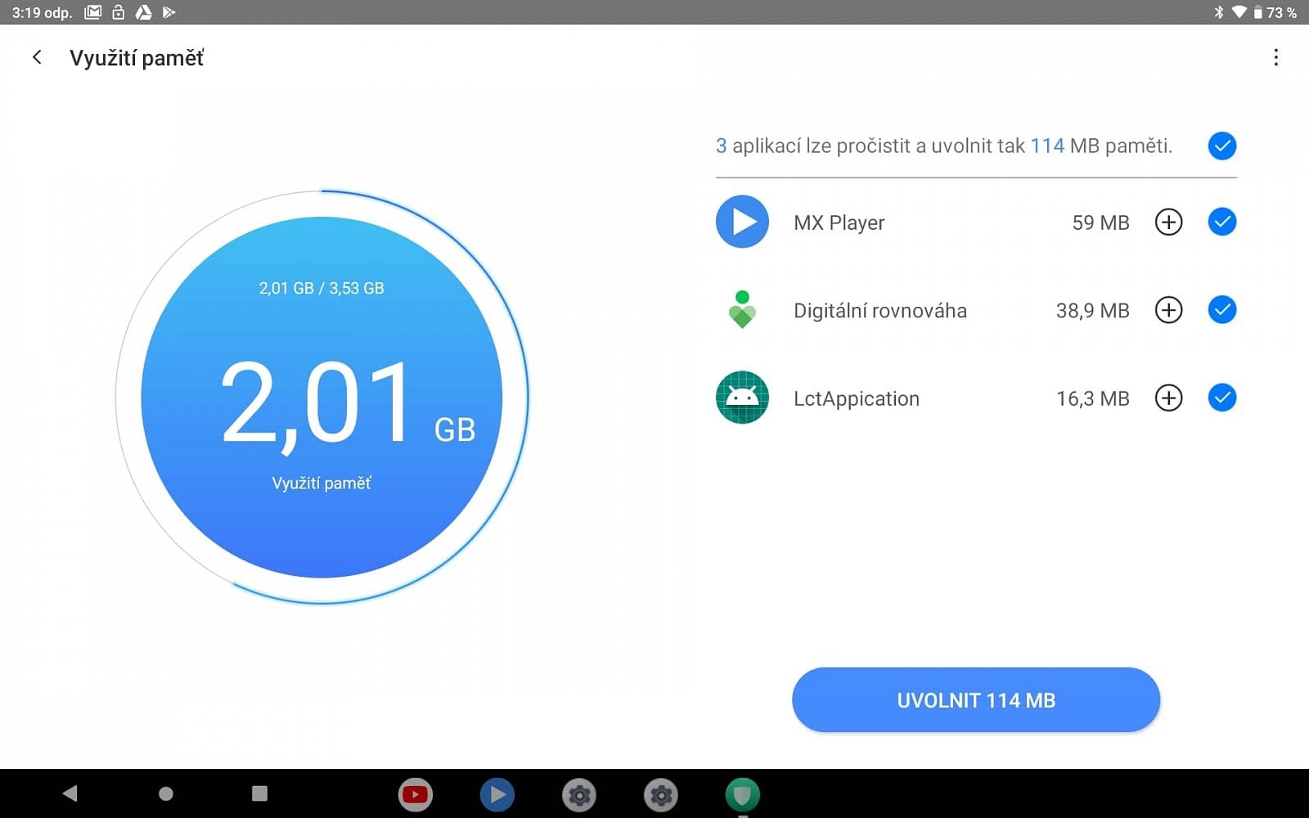This screenshot has height=818, width=1309.
Task: Tap the UVOLNIT 114 MB button
Action: [976, 700]
